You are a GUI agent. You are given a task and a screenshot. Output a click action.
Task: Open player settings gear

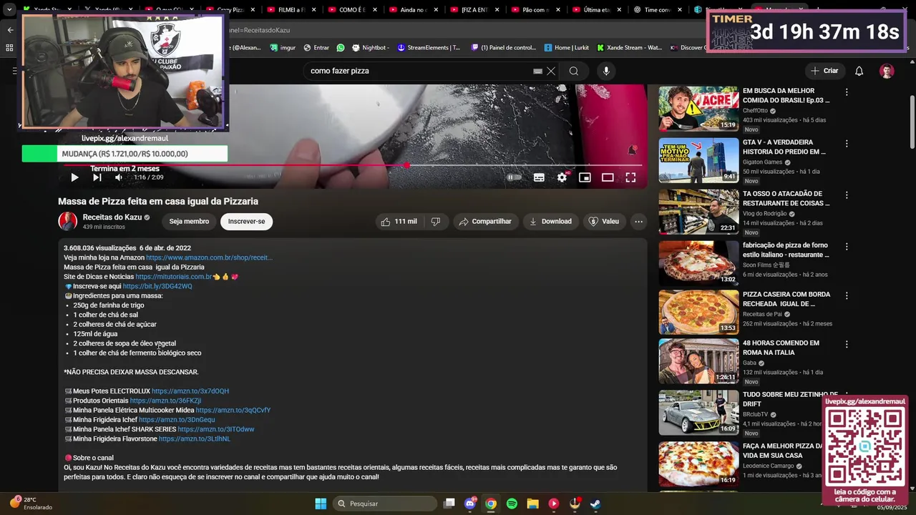click(x=562, y=177)
